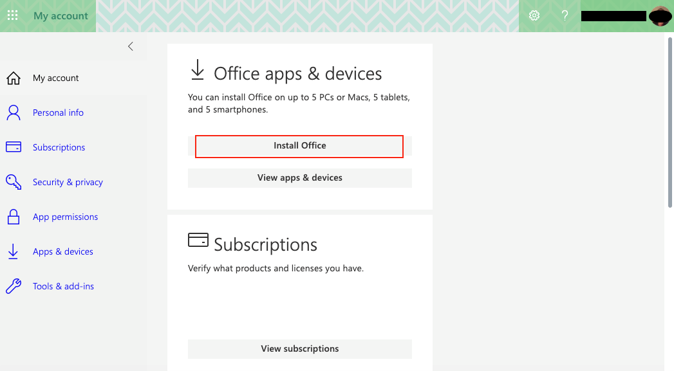Click the Office apps & devices heading
The image size is (674, 371).
point(297,73)
